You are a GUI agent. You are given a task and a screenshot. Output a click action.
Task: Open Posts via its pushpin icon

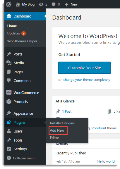tap(9, 54)
